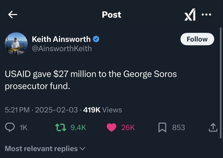Unlike the post with the heart icon
The width and height of the screenshot is (223, 158).
point(111,127)
